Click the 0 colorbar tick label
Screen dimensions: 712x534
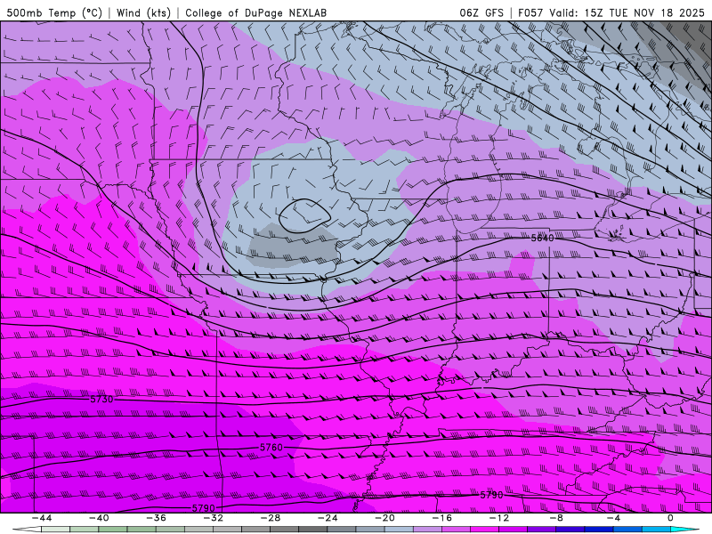coord(670,518)
